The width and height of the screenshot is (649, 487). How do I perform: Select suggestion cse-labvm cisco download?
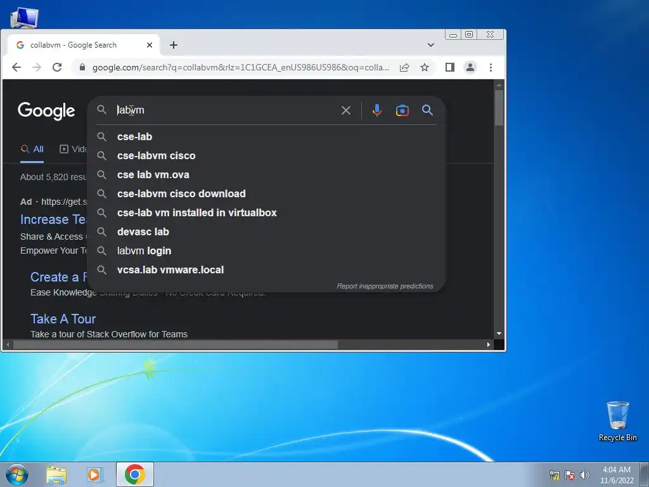pyautogui.click(x=266, y=194)
